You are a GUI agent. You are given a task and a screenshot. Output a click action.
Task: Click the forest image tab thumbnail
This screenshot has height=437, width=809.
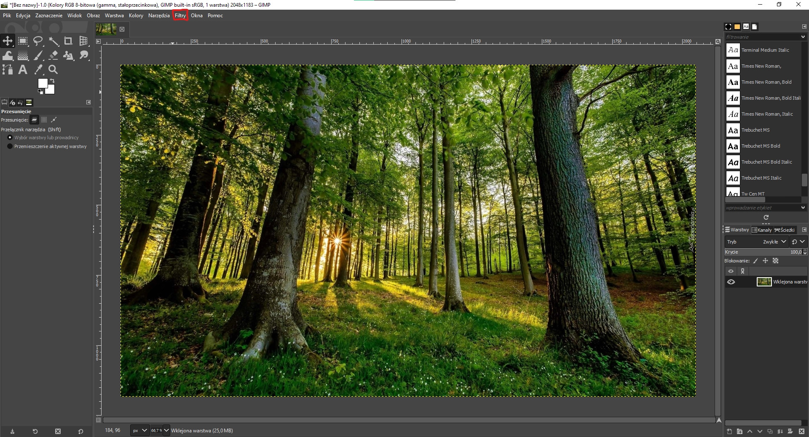(x=106, y=29)
